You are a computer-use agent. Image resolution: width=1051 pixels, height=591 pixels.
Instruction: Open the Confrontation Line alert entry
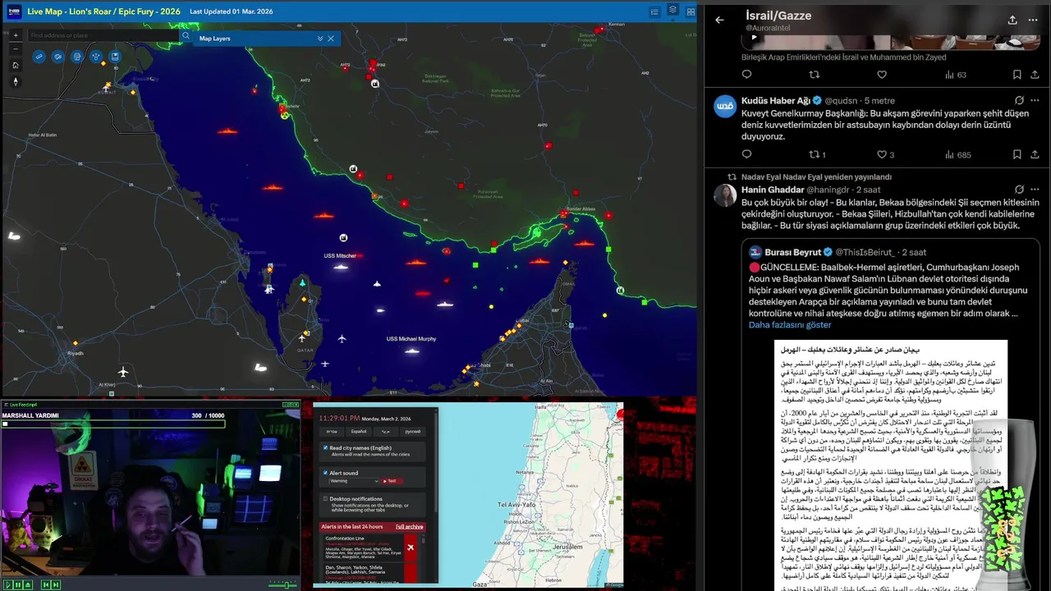[370, 547]
